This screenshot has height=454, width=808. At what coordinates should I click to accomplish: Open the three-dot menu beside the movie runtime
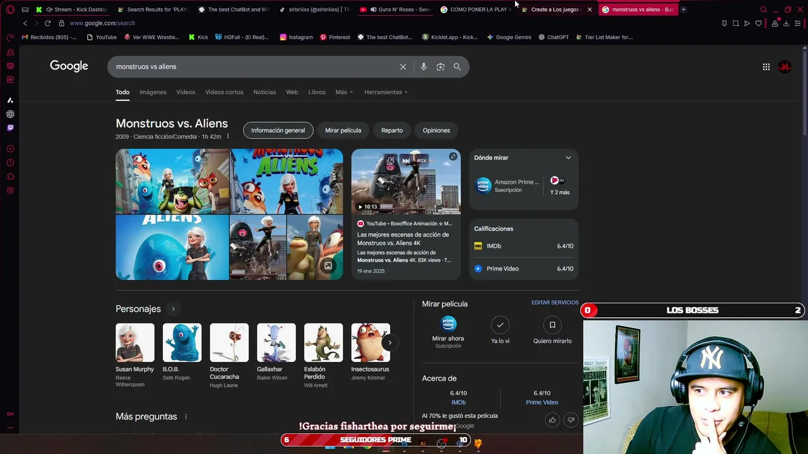[x=228, y=137]
